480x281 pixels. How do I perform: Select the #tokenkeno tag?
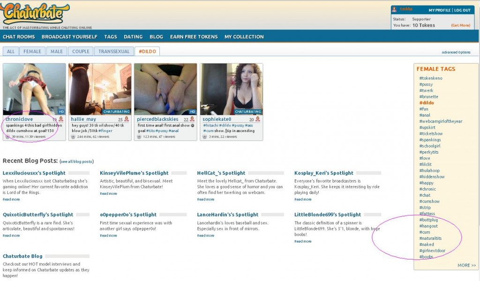tap(431, 78)
